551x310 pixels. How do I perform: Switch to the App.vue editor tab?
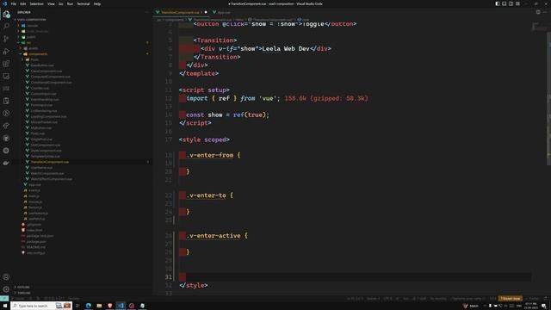tap(221, 12)
